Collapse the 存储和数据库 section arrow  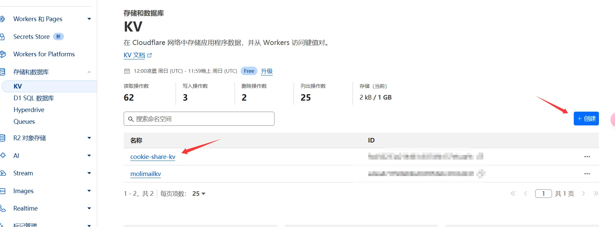[x=89, y=72]
